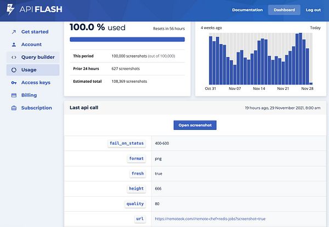Click the Usage circle icon

tap(14, 70)
